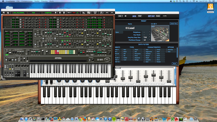Image resolution: width=217 pixels, height=122 pixels.
Task: Click the Studio View button
Action: coord(174,24)
